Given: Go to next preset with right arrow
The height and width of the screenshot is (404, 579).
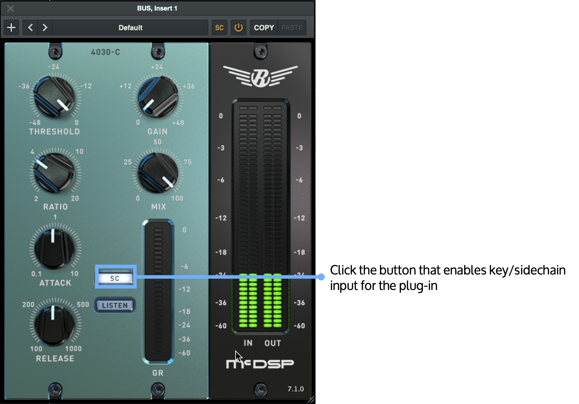Looking at the screenshot, I should (x=45, y=27).
